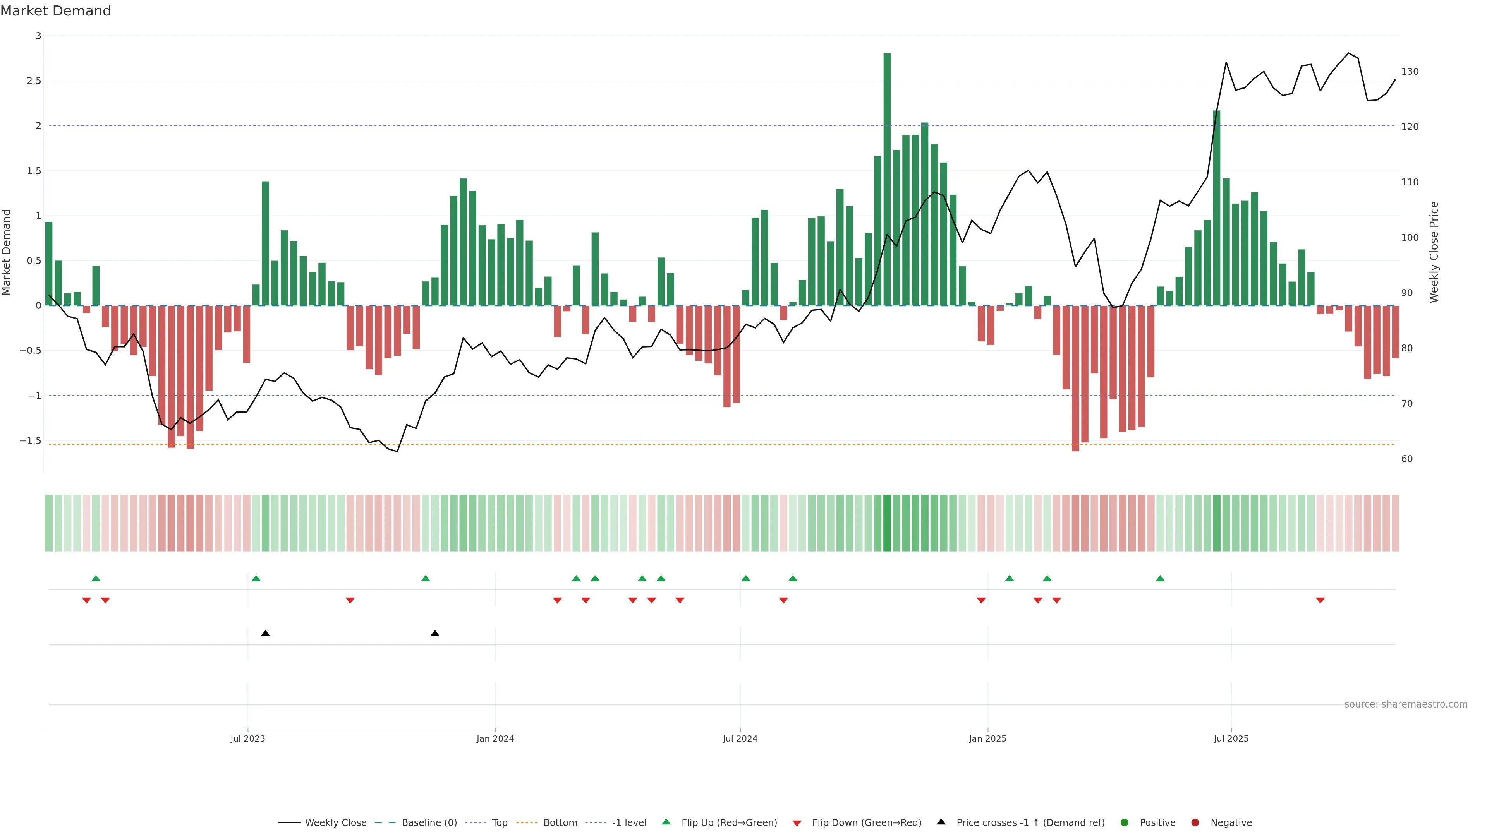The image size is (1487, 836).
Task: Click the darkest green heatmap cell
Action: tap(887, 523)
